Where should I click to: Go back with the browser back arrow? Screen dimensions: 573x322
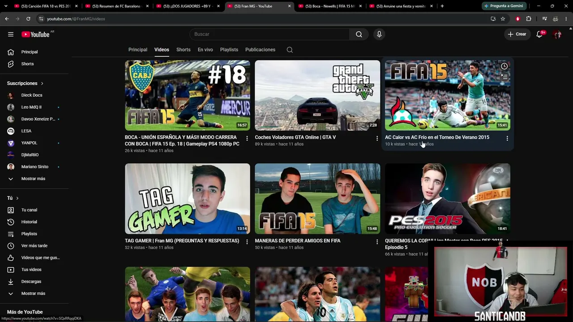7,19
